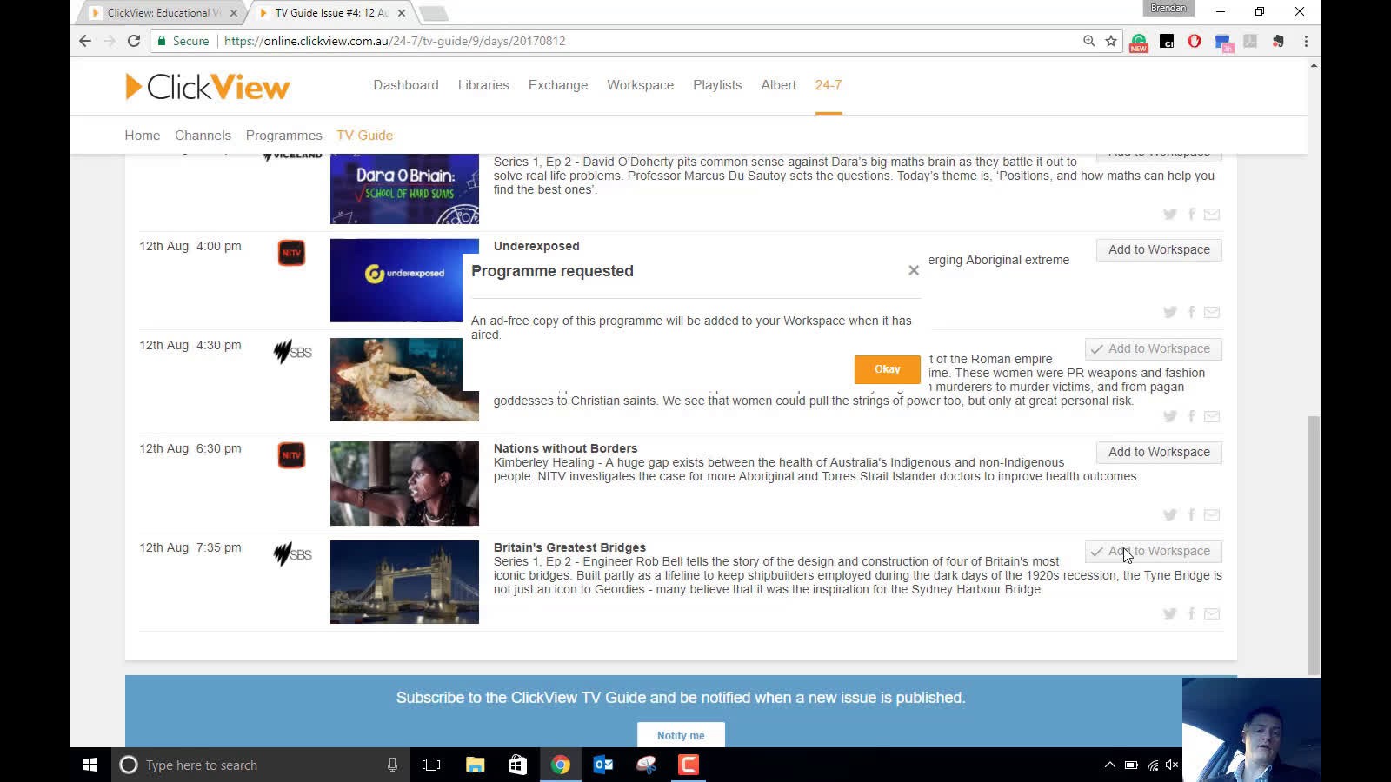The height and width of the screenshot is (782, 1391).
Task: Email Nations without Borders programme
Action: pos(1212,514)
